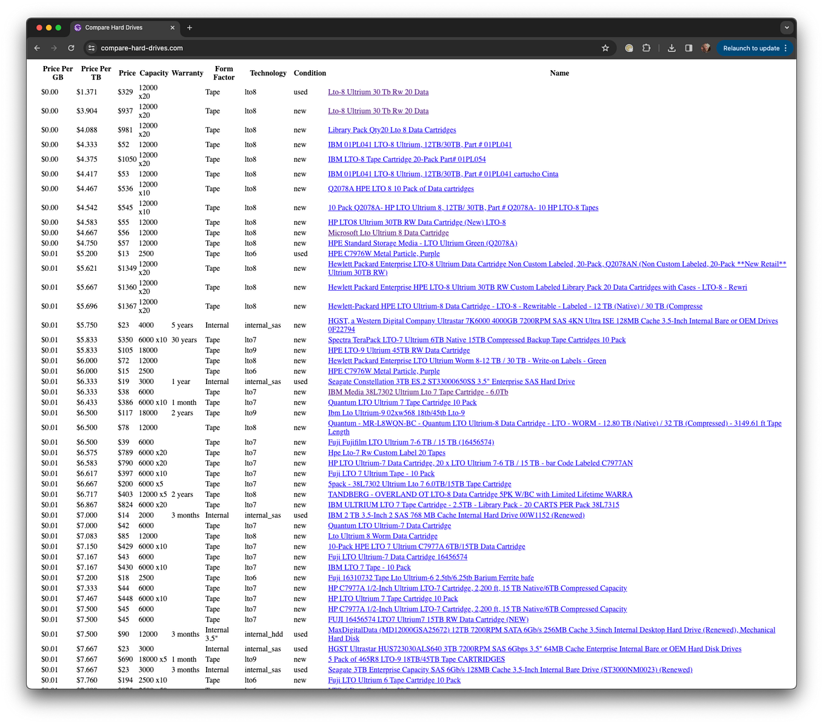The image size is (823, 724).
Task: Click the browser profile avatar
Action: pos(706,48)
